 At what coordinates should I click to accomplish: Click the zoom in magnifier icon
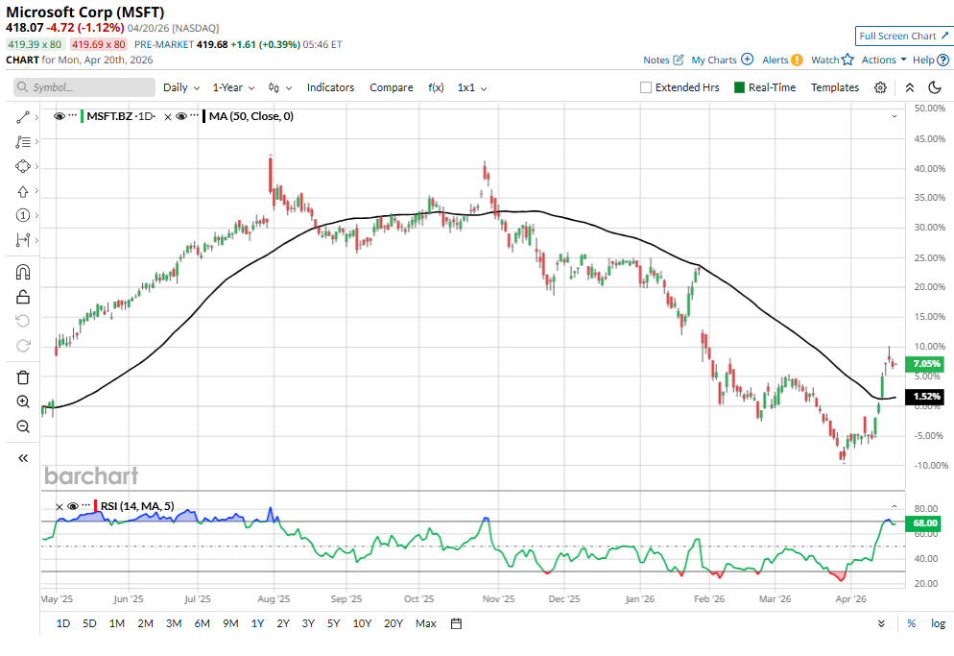coord(23,401)
